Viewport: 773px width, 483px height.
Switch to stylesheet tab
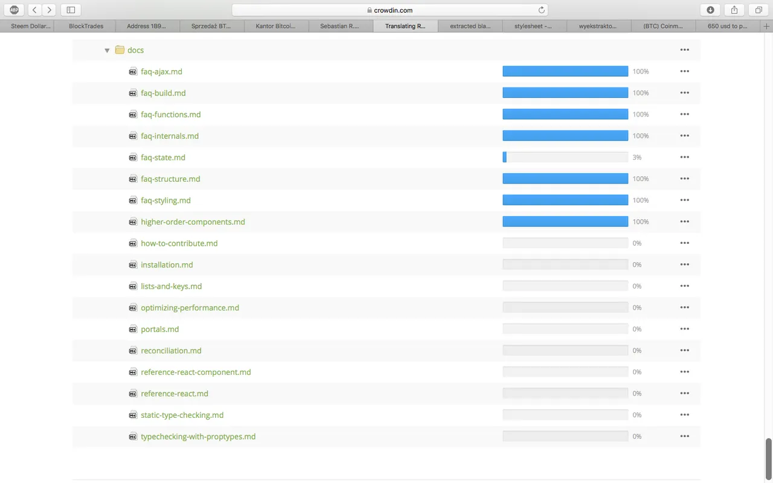pyautogui.click(x=533, y=26)
